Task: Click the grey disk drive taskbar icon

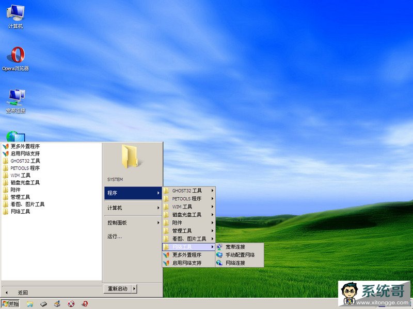Action: pyautogui.click(x=43, y=304)
